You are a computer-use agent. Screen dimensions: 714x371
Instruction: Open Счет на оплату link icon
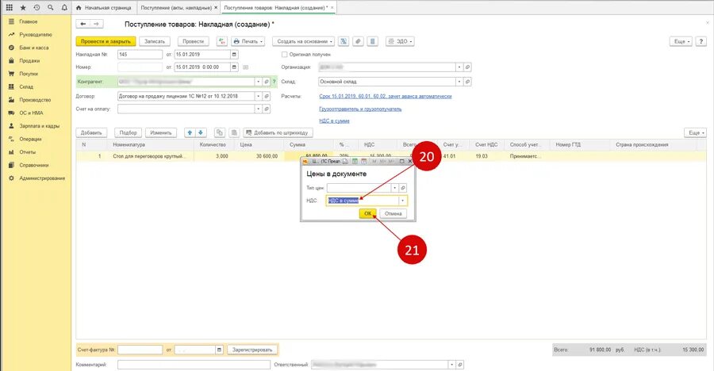tap(267, 109)
